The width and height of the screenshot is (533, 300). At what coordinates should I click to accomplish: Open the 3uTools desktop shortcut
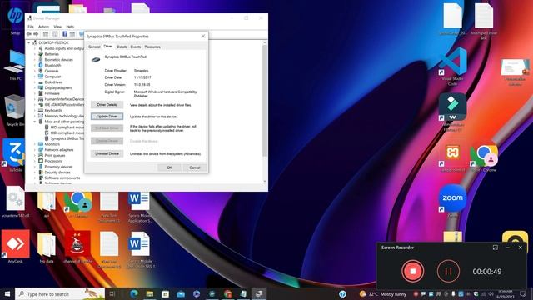coord(15,155)
